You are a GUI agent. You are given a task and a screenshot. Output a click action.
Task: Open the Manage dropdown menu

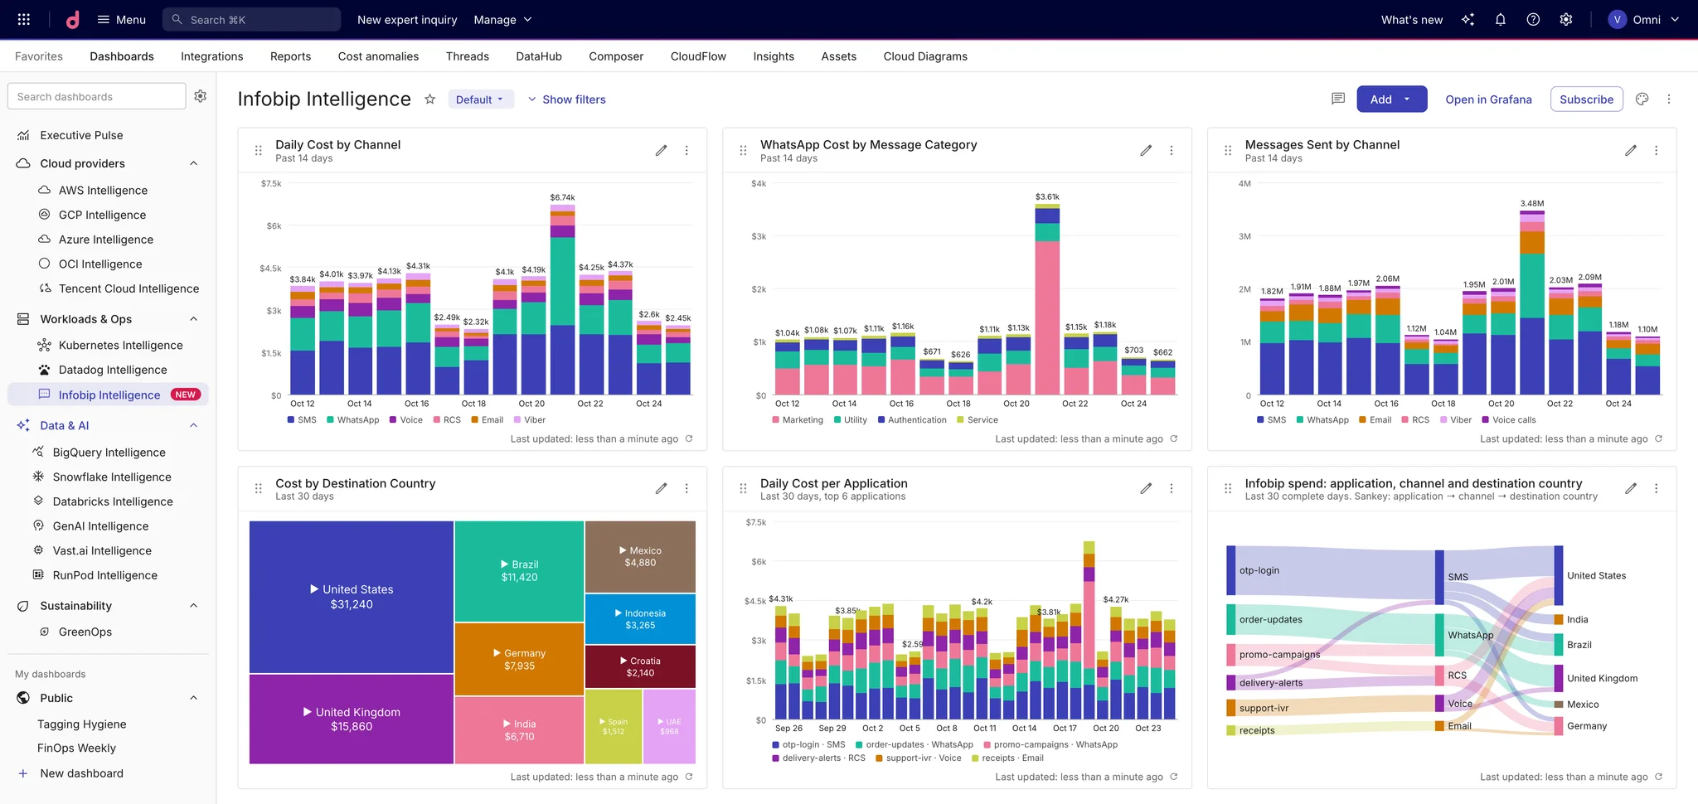pyautogui.click(x=502, y=19)
